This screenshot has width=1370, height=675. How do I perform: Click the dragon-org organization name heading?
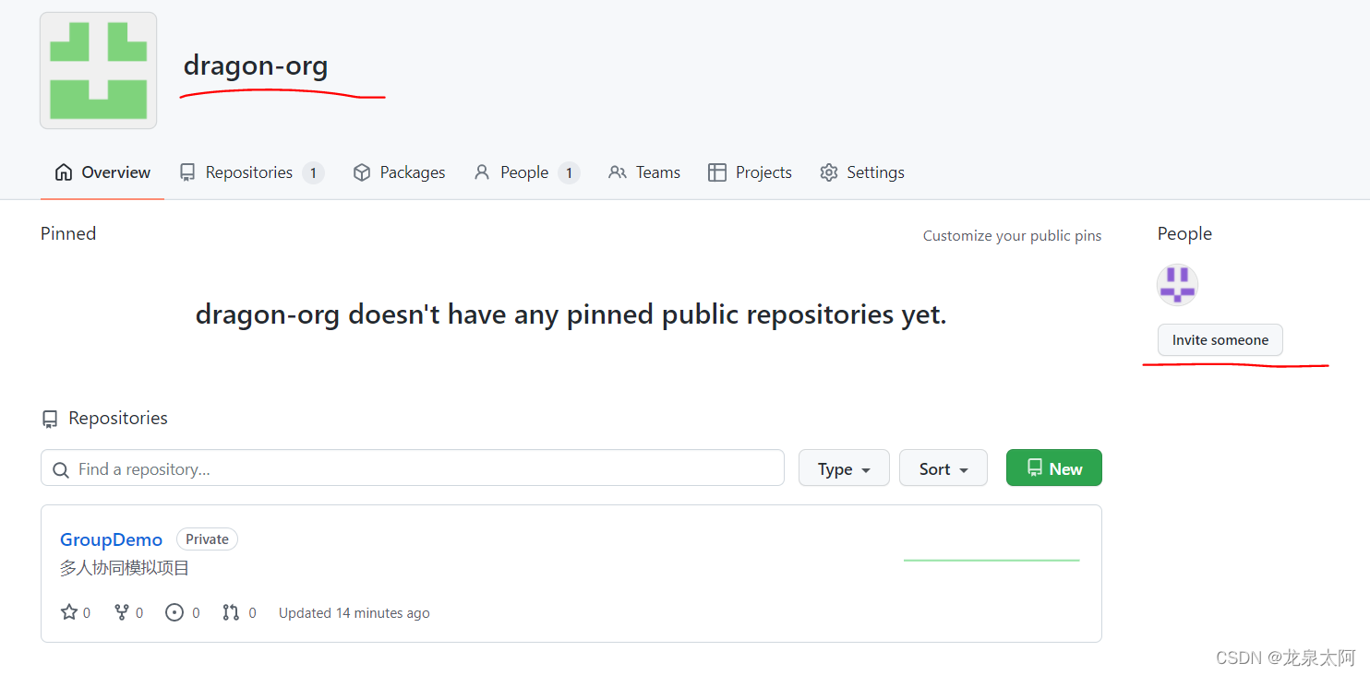coord(256,66)
